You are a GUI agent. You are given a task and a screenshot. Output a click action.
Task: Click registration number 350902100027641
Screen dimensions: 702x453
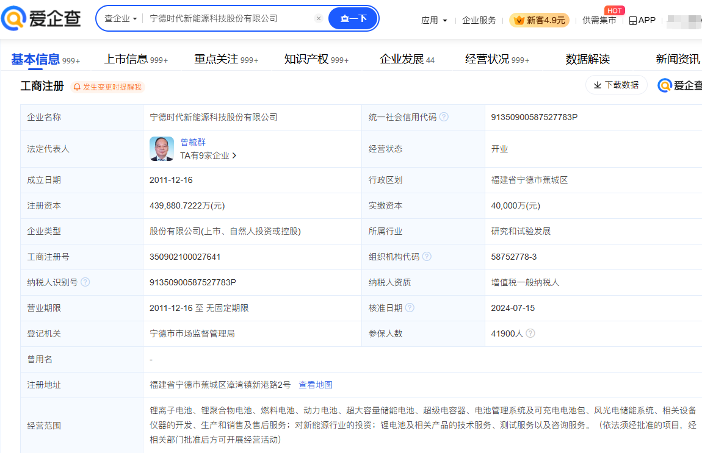tap(185, 257)
